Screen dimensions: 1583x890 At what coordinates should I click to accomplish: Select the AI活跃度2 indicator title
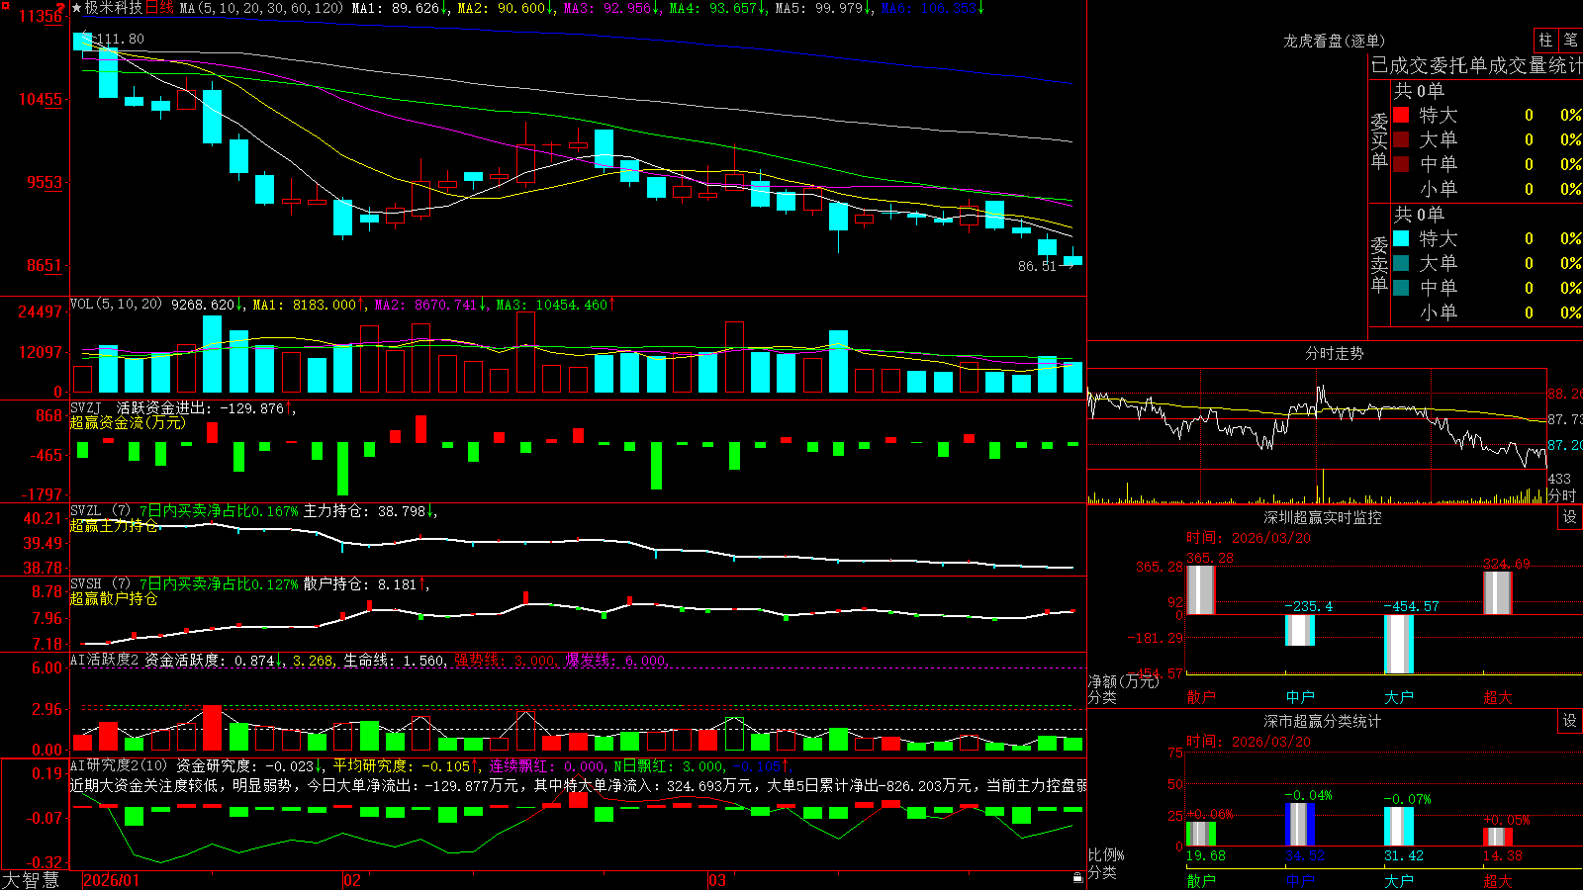point(104,660)
